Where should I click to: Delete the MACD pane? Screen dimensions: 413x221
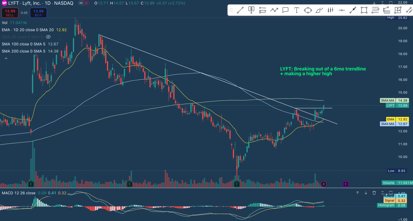coord(374,193)
